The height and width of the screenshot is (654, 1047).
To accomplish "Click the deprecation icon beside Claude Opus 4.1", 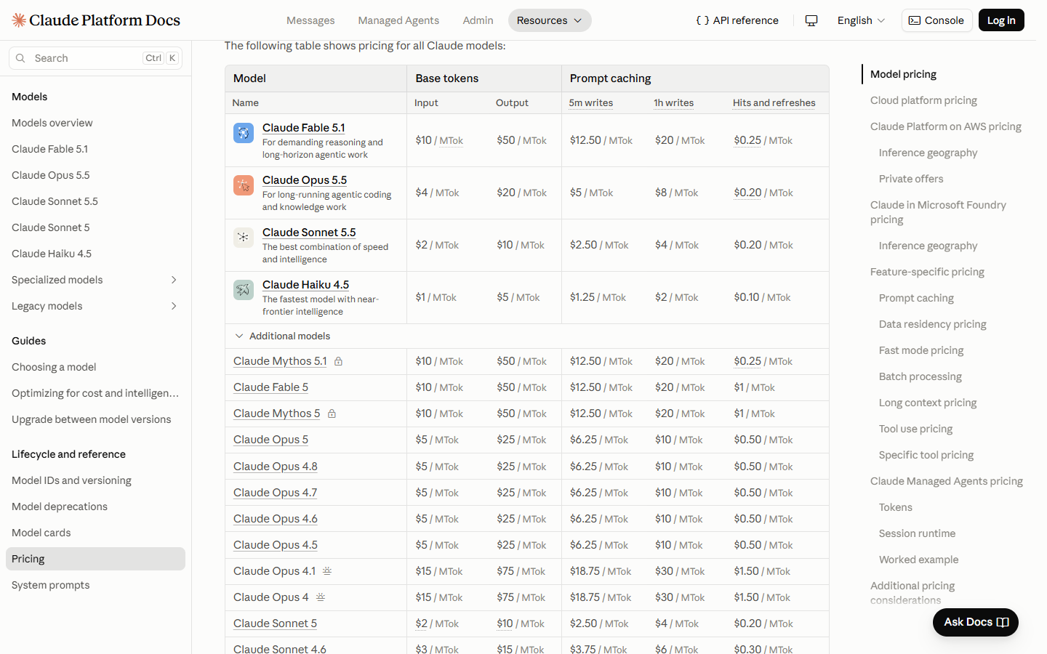I will point(327,571).
